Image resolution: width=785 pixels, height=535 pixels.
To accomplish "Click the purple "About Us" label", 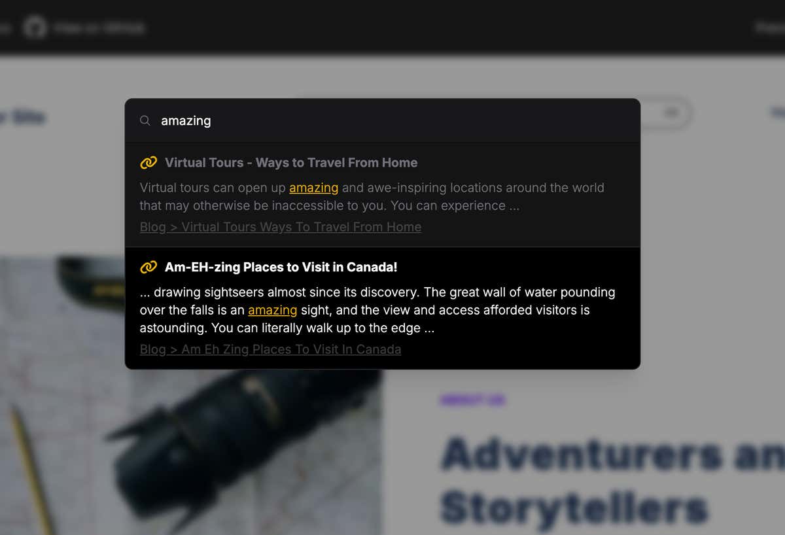I will point(473,400).
